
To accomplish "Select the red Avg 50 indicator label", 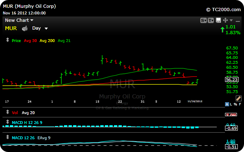I will pos(30,41).
